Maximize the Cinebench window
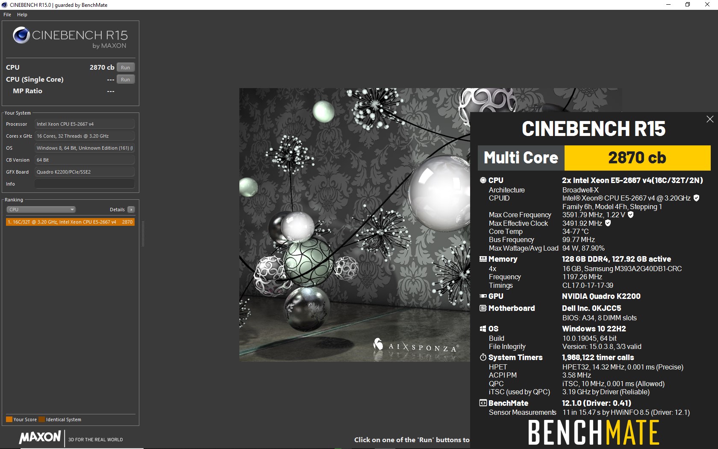The image size is (718, 449). click(x=688, y=5)
